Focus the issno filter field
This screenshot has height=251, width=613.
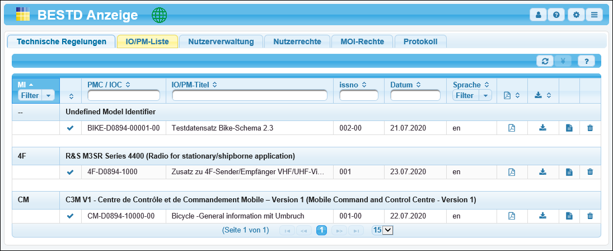click(x=359, y=95)
